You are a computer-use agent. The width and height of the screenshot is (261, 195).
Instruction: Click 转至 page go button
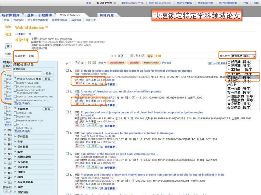tap(150, 56)
